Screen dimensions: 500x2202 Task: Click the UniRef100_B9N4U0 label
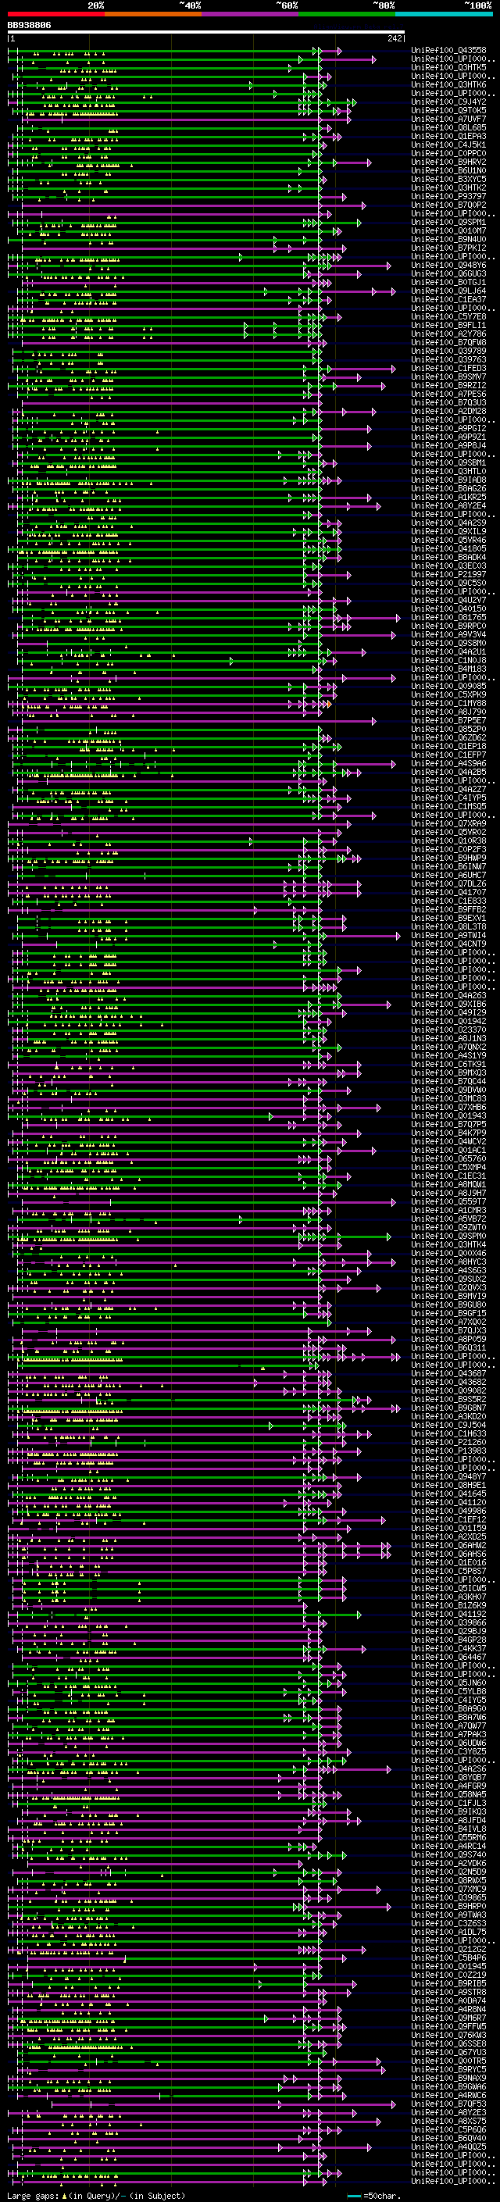tap(448, 239)
